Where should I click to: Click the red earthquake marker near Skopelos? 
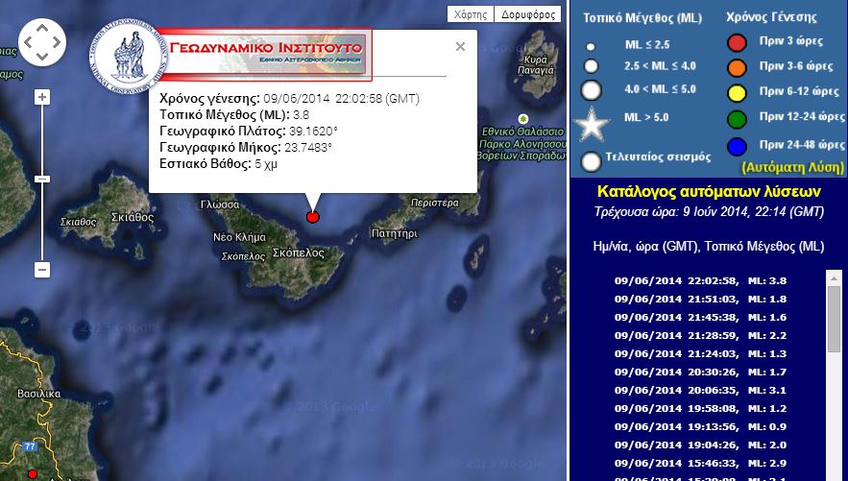(312, 217)
